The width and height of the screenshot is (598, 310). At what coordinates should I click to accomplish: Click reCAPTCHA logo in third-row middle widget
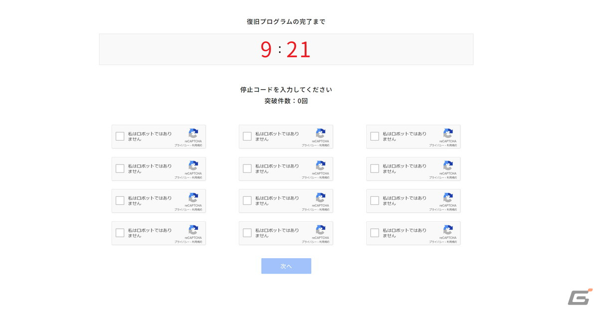point(320,197)
